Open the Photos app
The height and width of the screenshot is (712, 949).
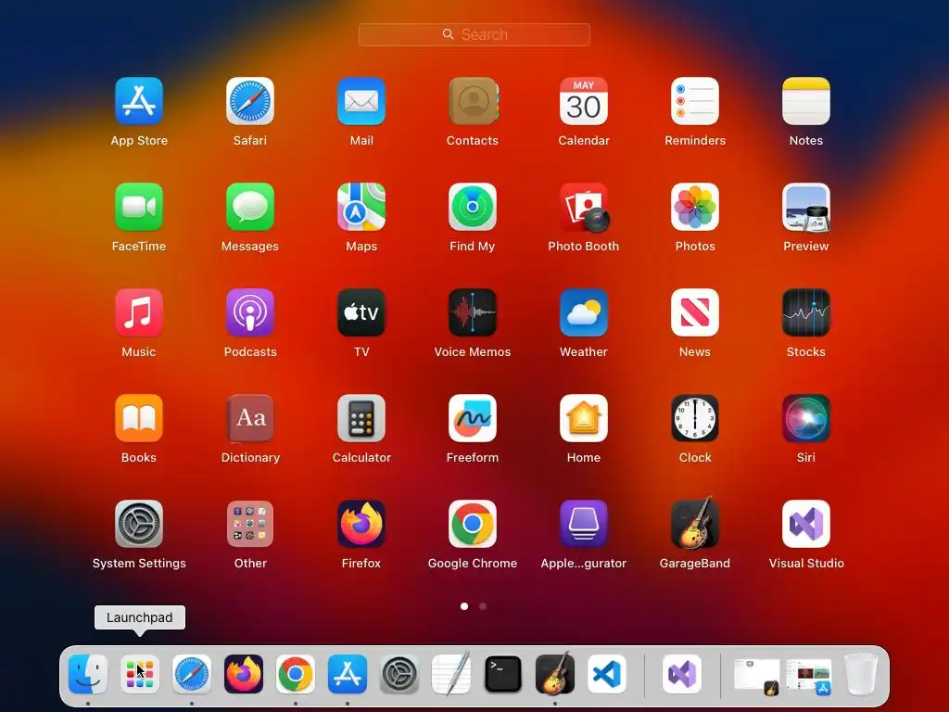click(x=695, y=207)
